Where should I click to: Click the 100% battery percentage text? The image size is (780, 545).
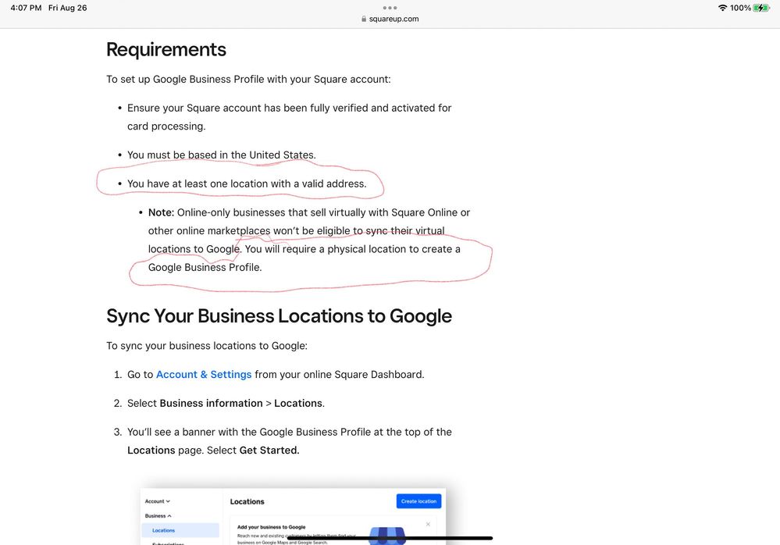click(x=740, y=8)
